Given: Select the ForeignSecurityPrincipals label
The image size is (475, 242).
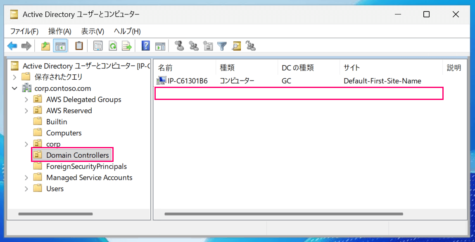Looking at the screenshot, I should tap(86, 166).
